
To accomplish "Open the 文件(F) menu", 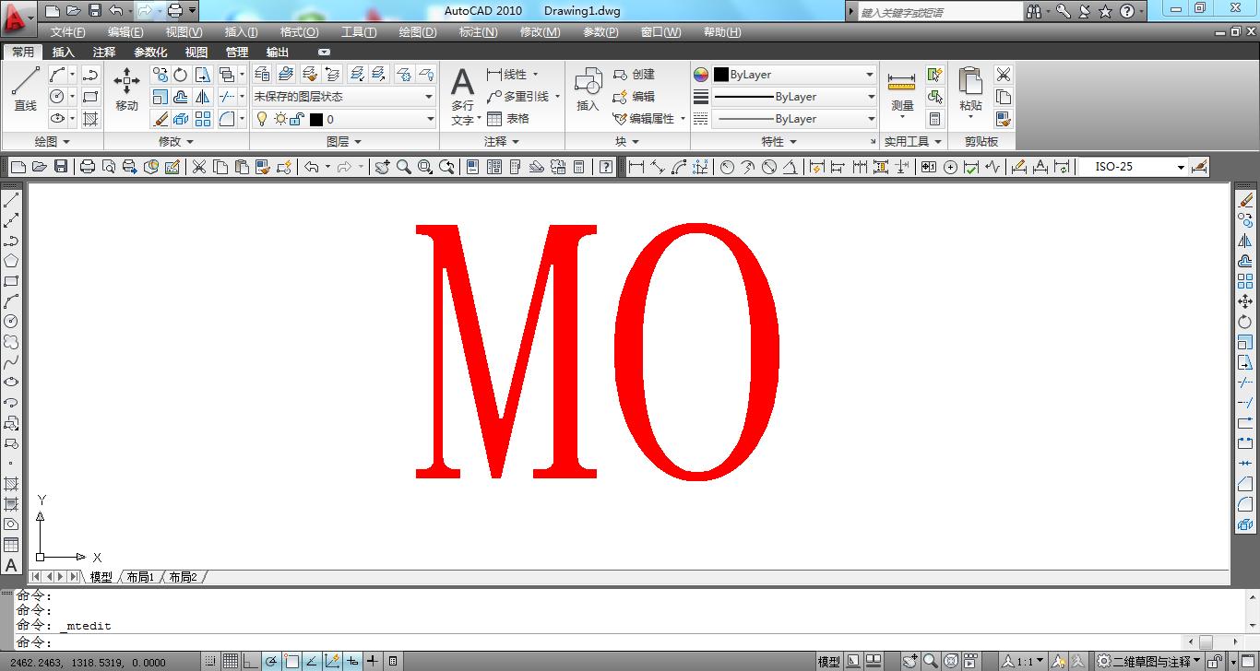I will coord(68,32).
